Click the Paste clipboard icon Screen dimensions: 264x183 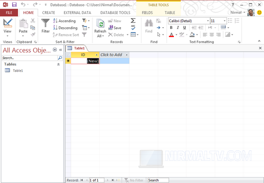pos(23,24)
